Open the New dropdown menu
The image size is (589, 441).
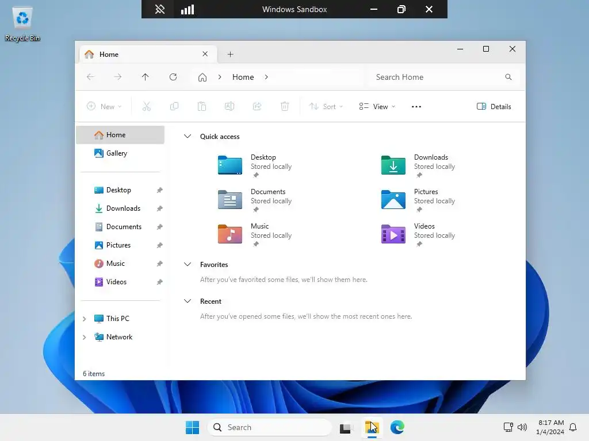104,106
